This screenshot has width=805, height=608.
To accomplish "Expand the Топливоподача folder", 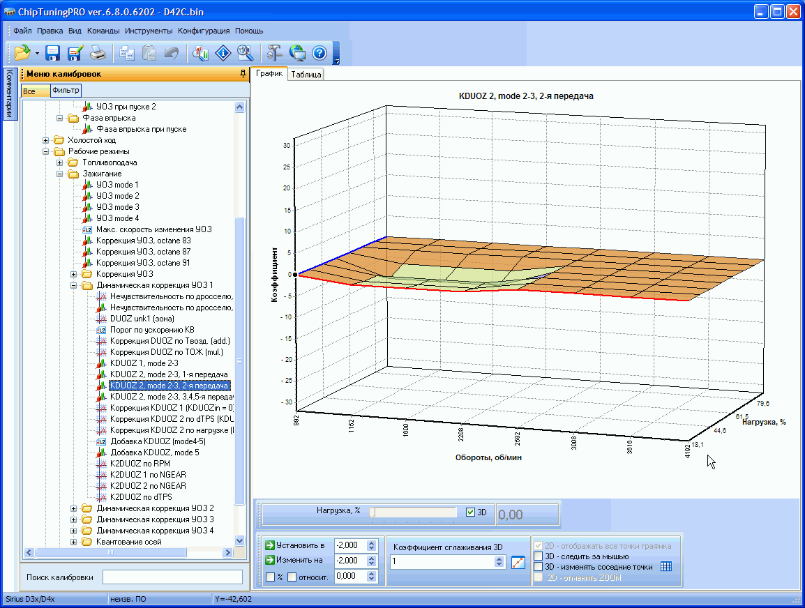I will coord(61,162).
